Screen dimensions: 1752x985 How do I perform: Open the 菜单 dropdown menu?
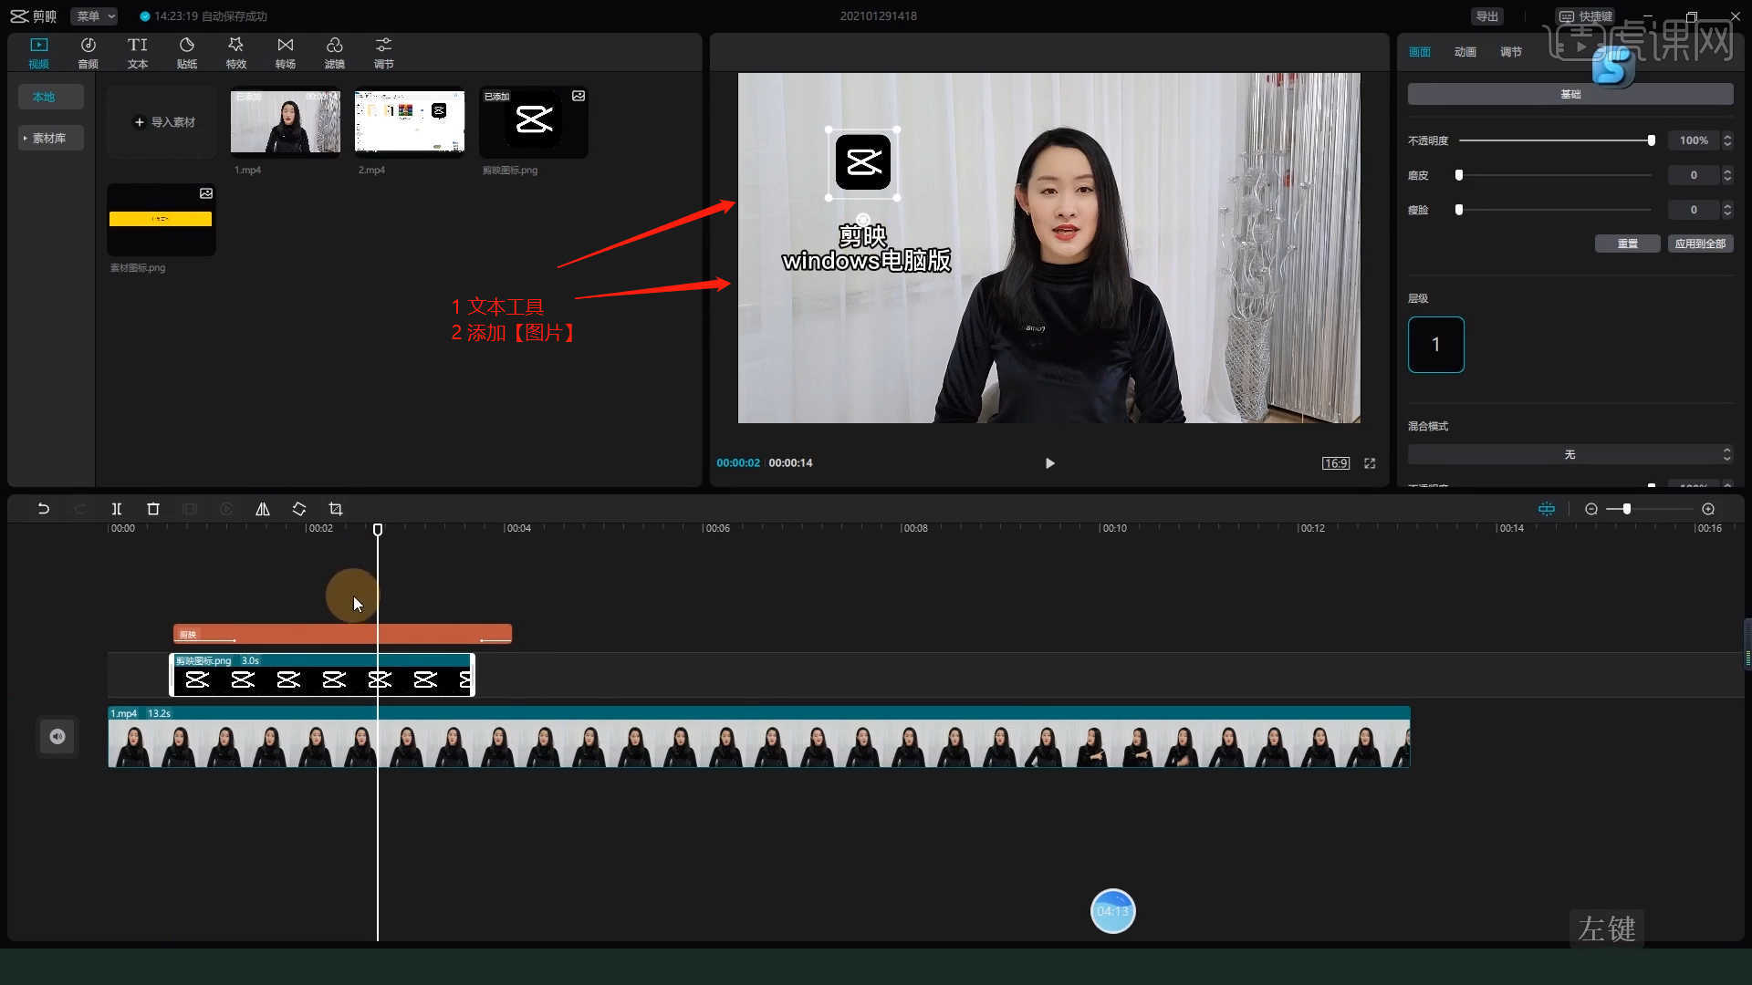(x=95, y=16)
